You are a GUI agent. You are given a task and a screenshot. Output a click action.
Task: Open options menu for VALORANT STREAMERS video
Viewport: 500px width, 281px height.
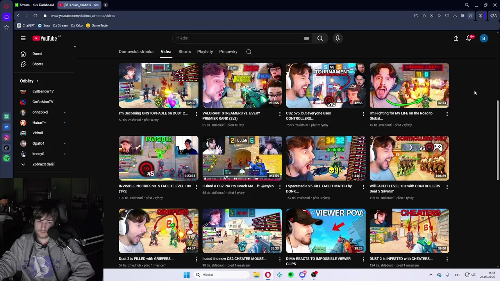coord(280,114)
